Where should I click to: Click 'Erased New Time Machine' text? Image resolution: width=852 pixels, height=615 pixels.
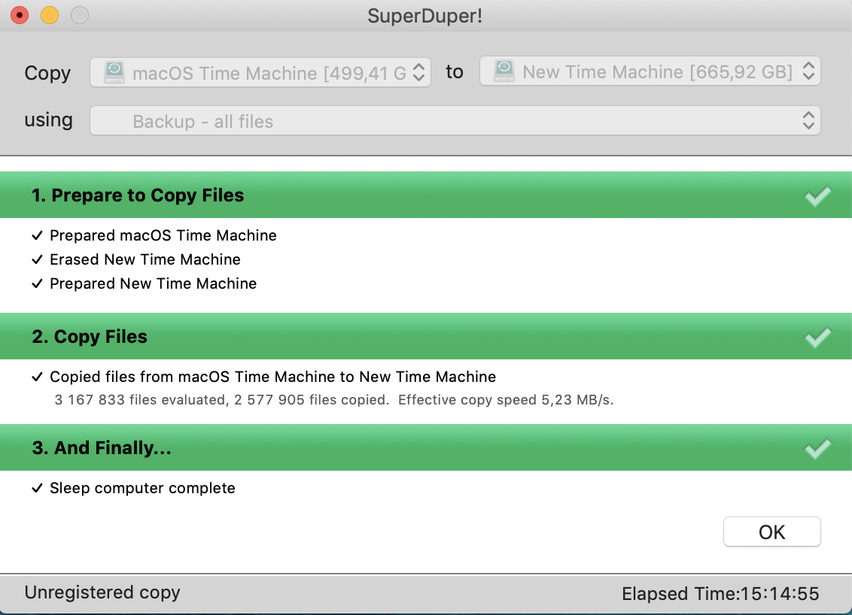pyautogui.click(x=145, y=259)
